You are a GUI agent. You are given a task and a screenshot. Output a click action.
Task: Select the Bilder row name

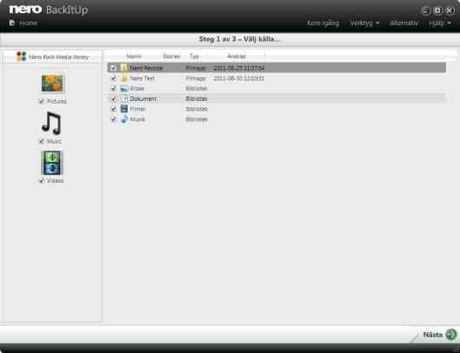click(x=137, y=89)
